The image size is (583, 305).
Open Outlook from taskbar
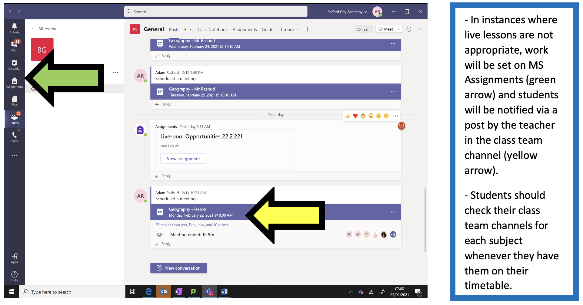click(x=164, y=292)
